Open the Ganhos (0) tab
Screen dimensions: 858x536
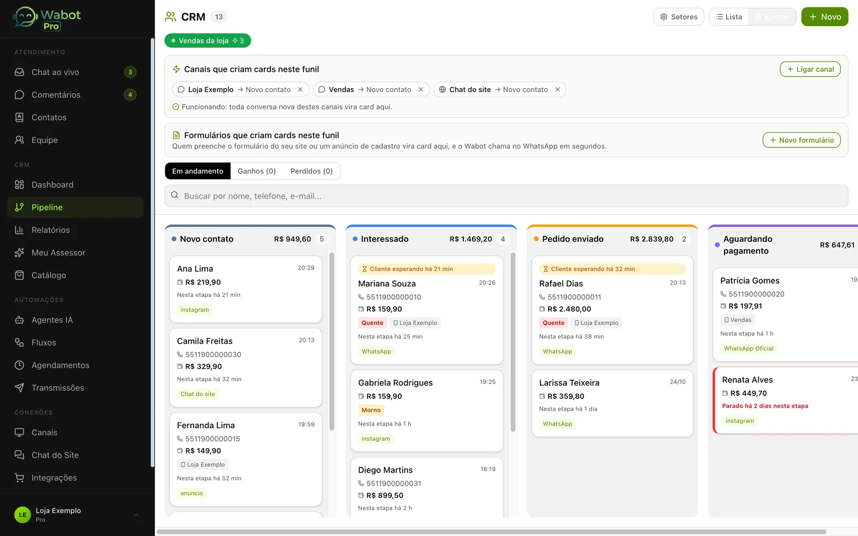tap(256, 171)
